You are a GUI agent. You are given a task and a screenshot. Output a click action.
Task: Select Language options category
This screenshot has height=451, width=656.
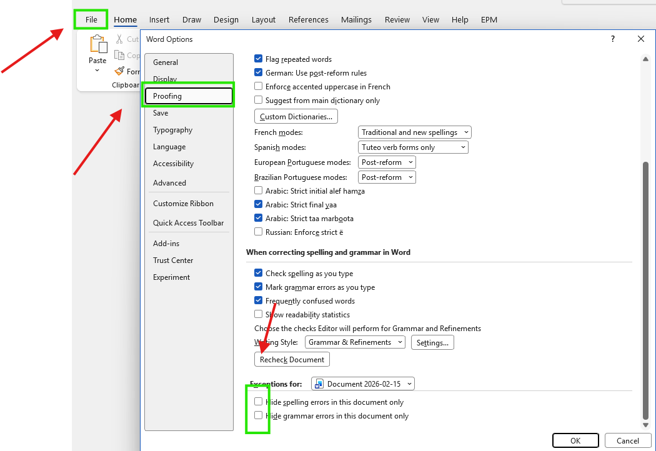189,147
